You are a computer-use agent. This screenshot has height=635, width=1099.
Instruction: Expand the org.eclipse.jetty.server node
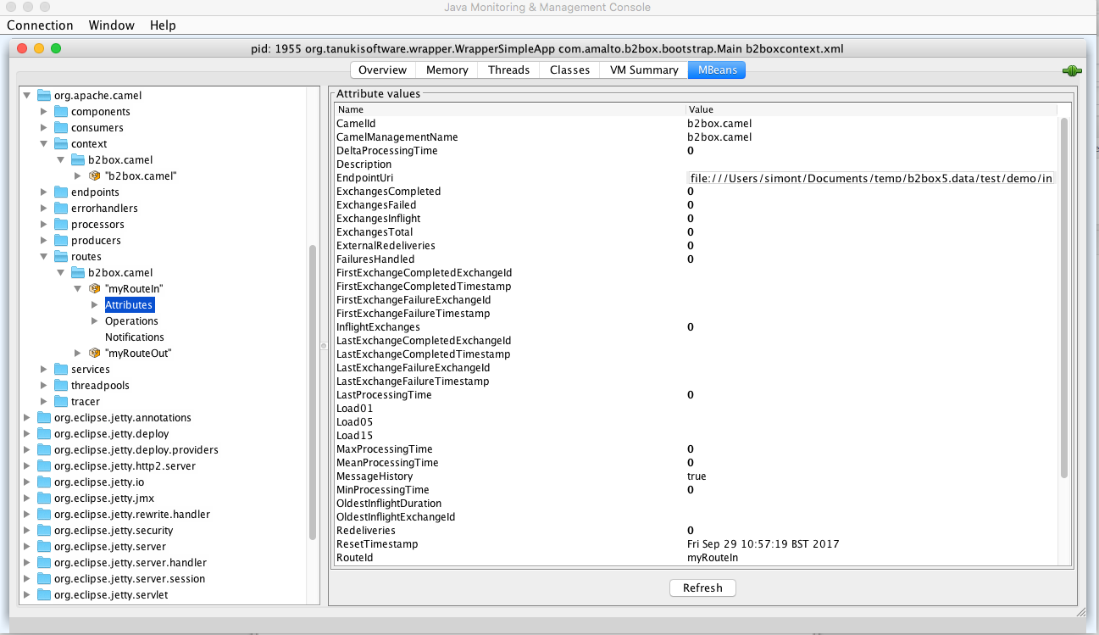tap(26, 546)
